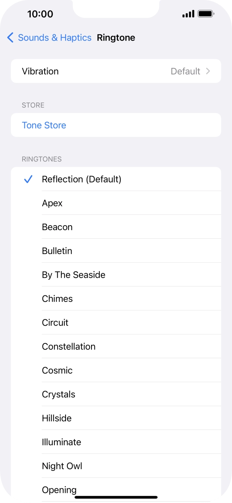Select Cosmic from the ringtones list

57,370
